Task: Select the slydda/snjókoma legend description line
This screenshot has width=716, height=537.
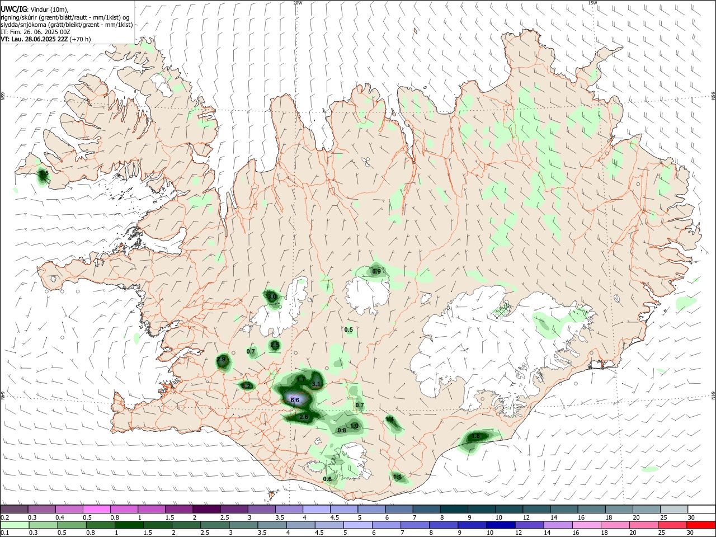Action: pos(67,25)
